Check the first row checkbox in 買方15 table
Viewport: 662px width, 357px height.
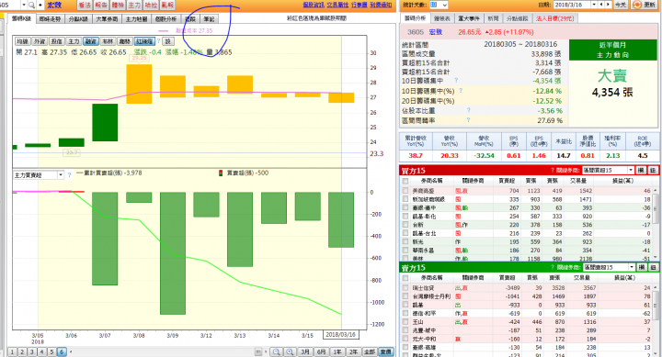[405, 191]
